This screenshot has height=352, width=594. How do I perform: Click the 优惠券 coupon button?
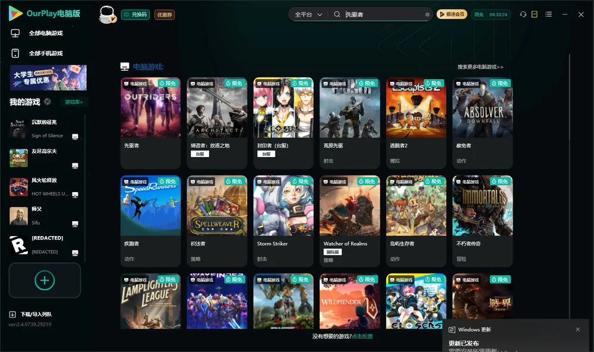pyautogui.click(x=165, y=15)
